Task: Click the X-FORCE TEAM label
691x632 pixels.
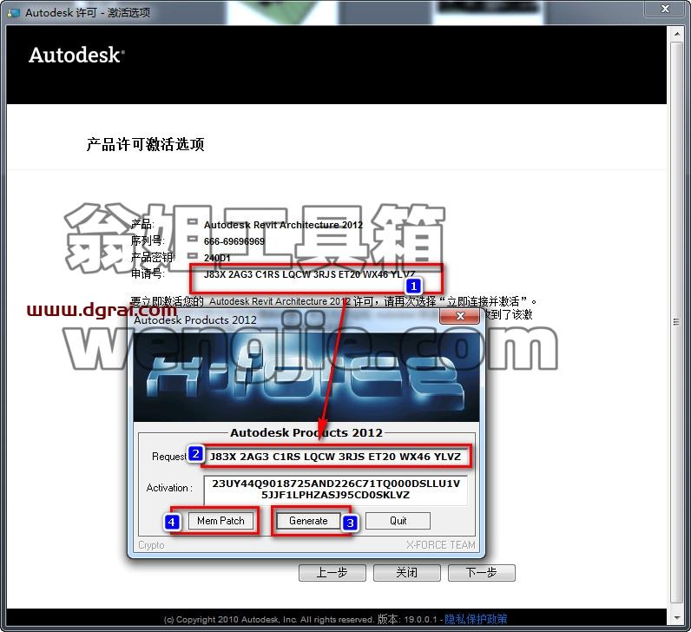Action: click(x=441, y=545)
